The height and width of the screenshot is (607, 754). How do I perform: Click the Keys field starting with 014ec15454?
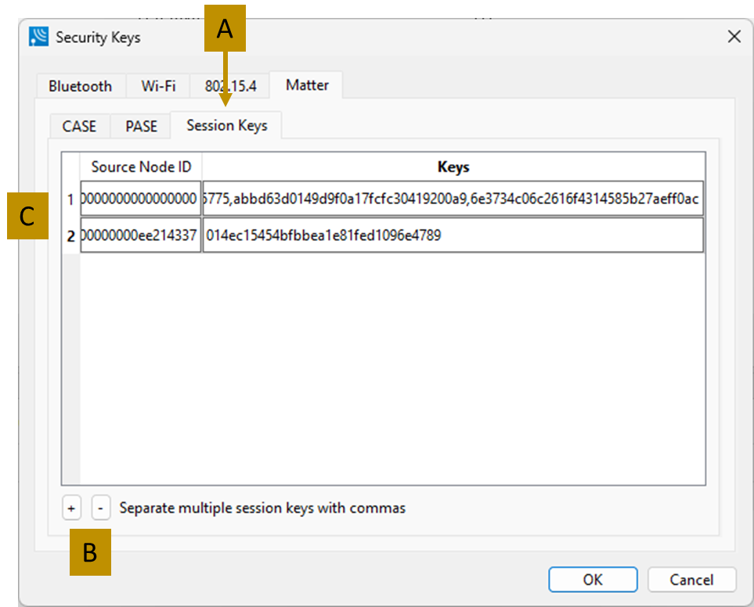pyautogui.click(x=453, y=235)
